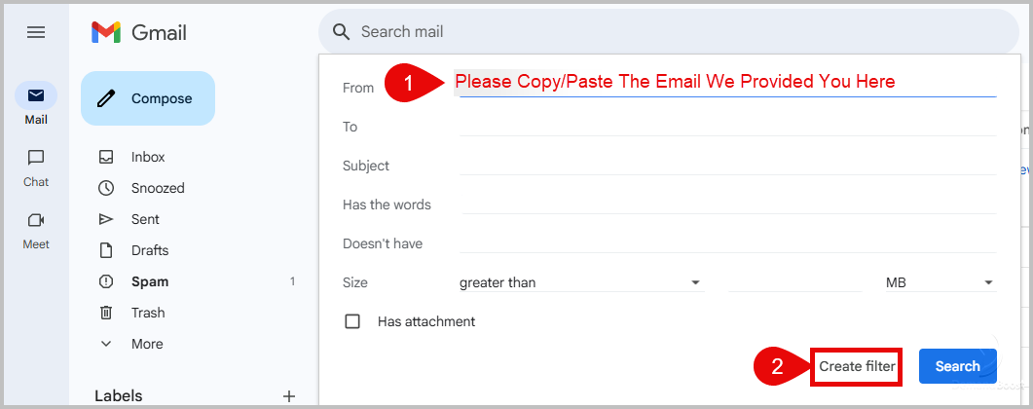Add a new label with plus icon
This screenshot has height=409, width=1033.
(x=288, y=395)
